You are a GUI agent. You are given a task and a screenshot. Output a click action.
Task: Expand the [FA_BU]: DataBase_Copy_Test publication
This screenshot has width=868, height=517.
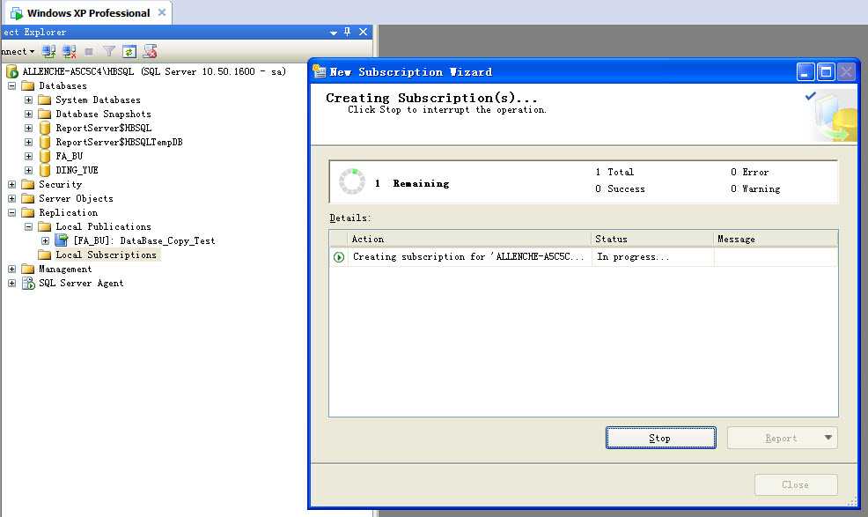(46, 240)
